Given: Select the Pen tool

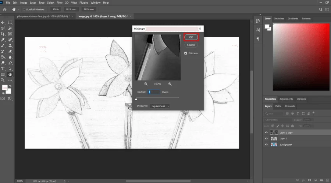Looking at the screenshot, I should [x=10, y=63].
